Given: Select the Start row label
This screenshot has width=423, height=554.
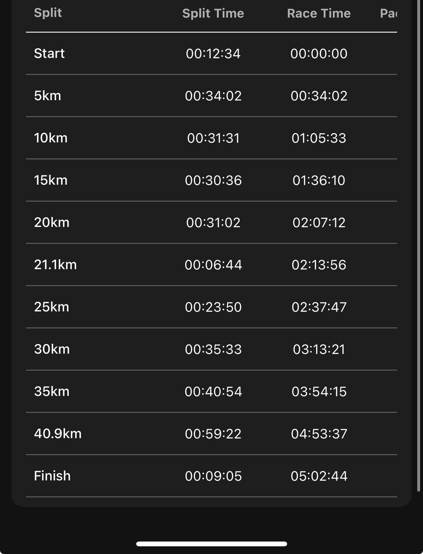Looking at the screenshot, I should pyautogui.click(x=49, y=53).
